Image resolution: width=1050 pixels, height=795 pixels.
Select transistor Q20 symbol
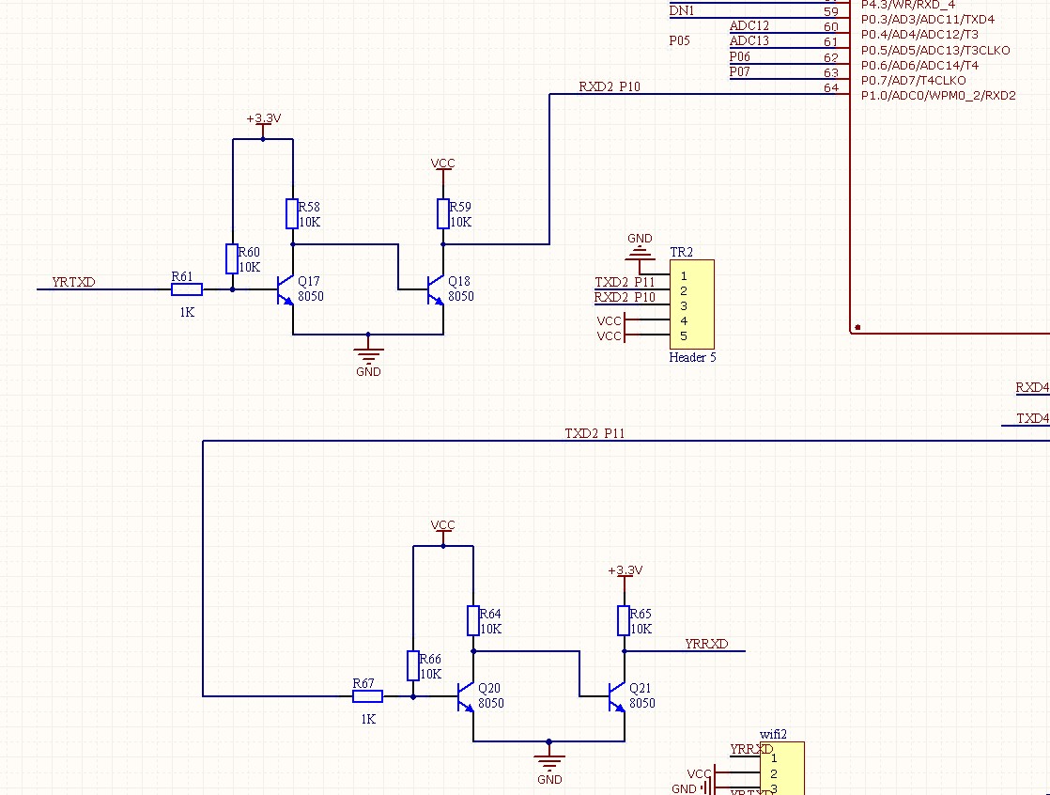[466, 696]
